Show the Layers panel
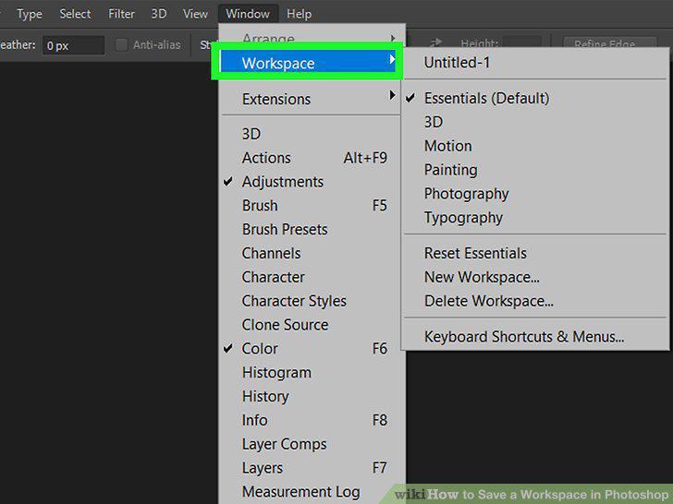673x504 pixels. point(312,468)
